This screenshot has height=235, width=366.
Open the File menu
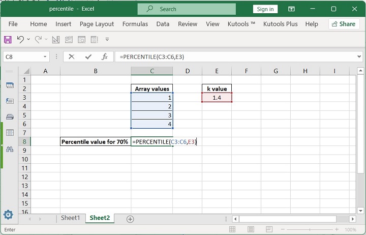click(13, 24)
